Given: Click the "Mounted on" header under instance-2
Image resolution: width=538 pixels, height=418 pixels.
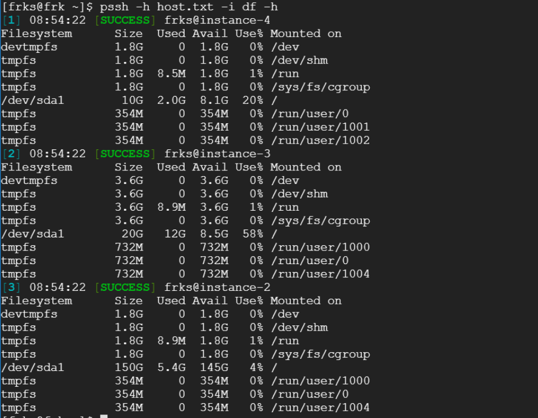Looking at the screenshot, I should [306, 301].
